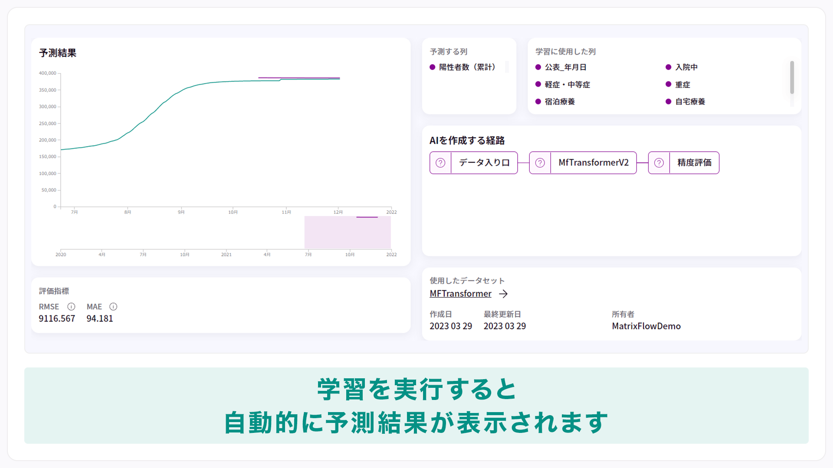This screenshot has height=468, width=833.
Task: Click the 軽症・中等症 column item
Action: pos(567,84)
